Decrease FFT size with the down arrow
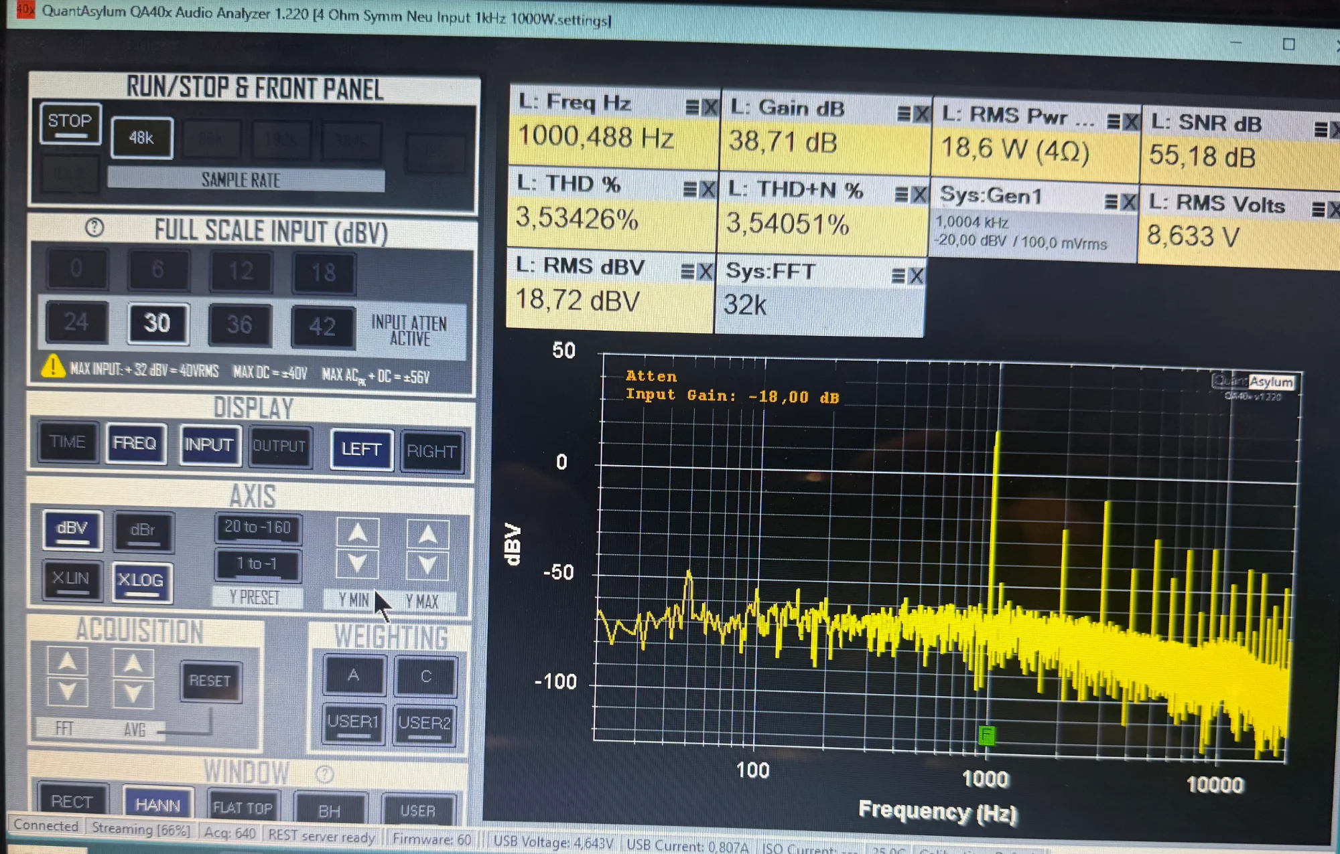The height and width of the screenshot is (854, 1340). (x=68, y=692)
